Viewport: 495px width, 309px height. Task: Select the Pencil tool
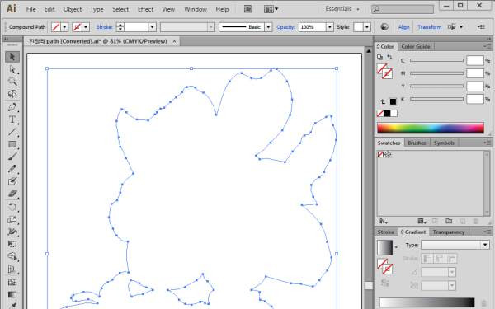tap(12, 169)
